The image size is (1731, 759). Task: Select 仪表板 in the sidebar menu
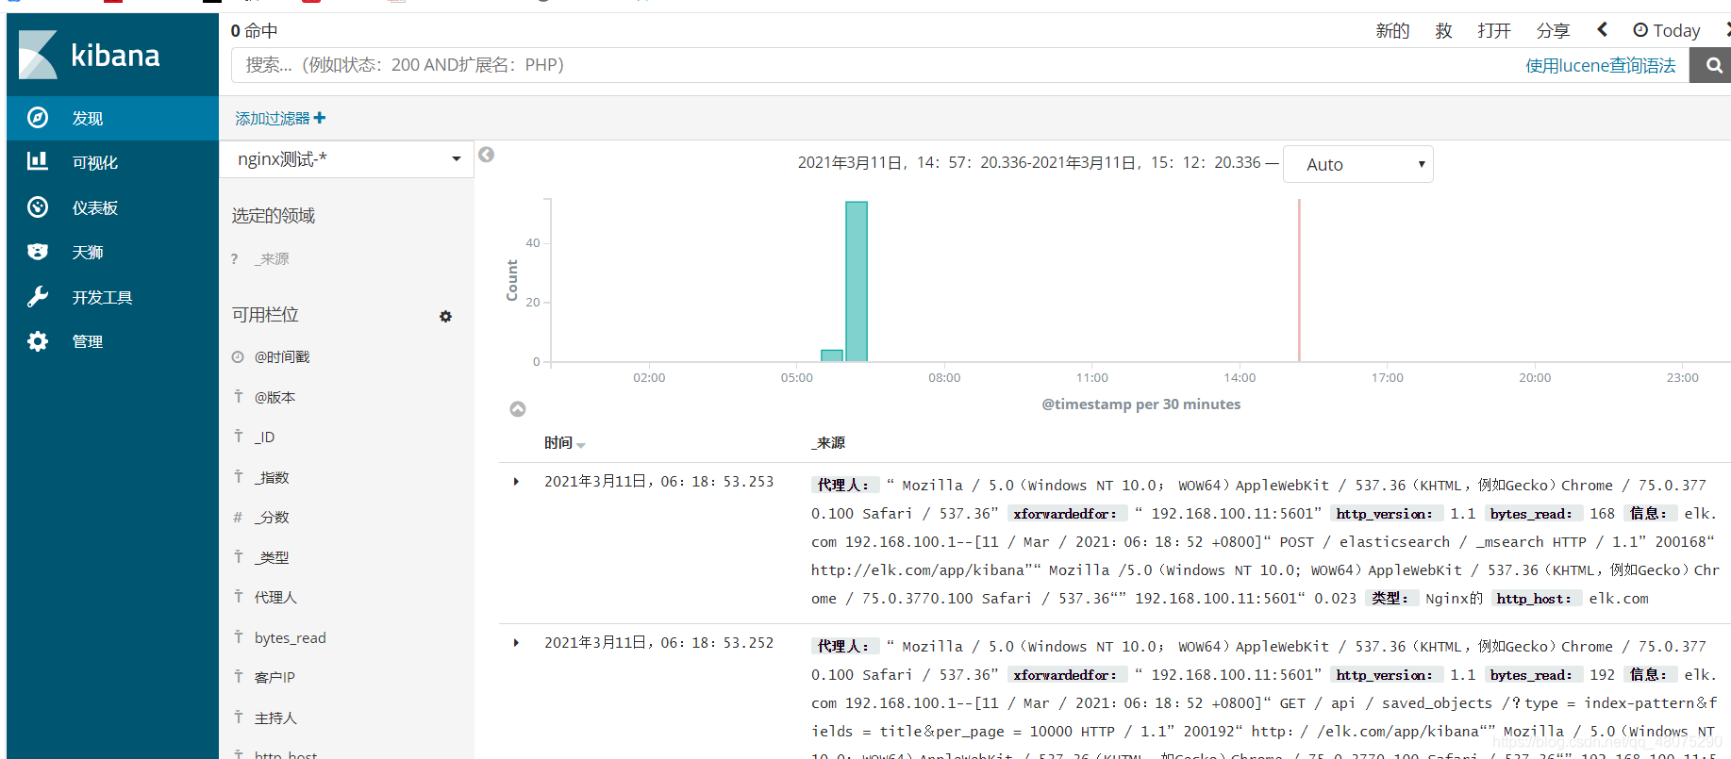point(95,207)
